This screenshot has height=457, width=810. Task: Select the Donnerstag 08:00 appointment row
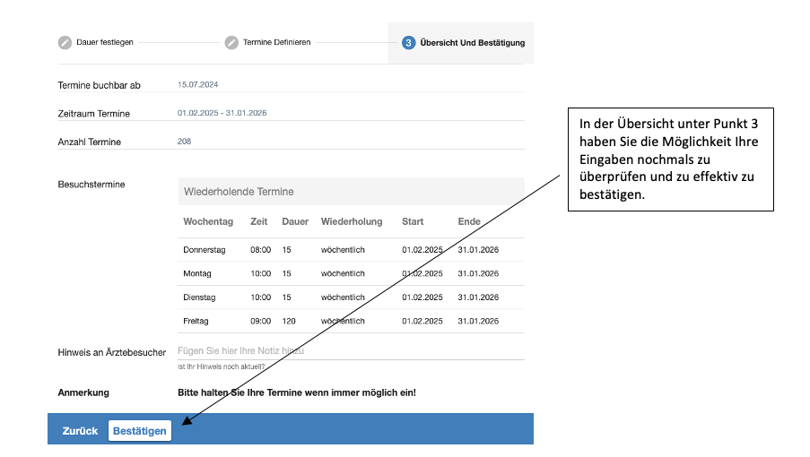pyautogui.click(x=350, y=249)
